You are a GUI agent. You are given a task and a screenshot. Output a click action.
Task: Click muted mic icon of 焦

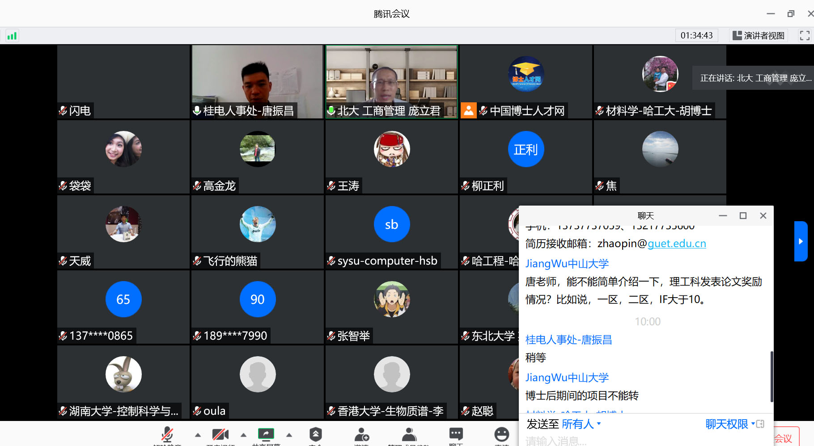click(599, 185)
